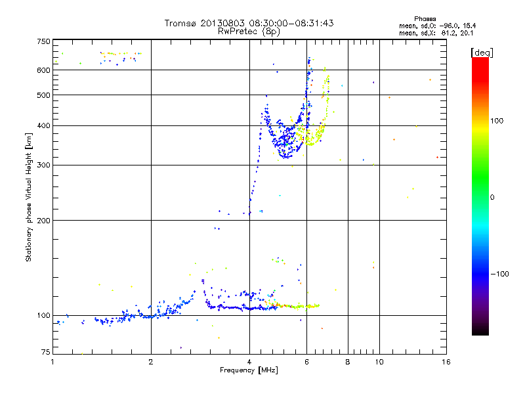
Task: Click the 'mean, sd,O: -96.0, 15.4' text
Action: [x=437, y=26]
